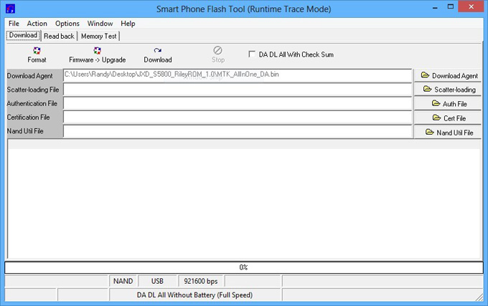
Task: Click DA DL All Without Battery status text
Action: [194, 295]
